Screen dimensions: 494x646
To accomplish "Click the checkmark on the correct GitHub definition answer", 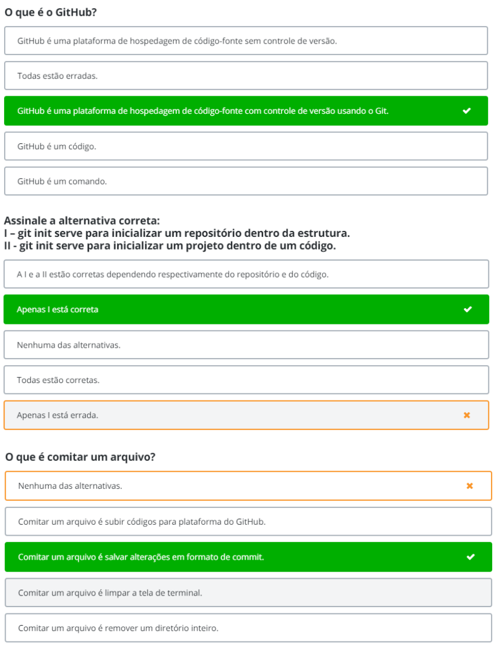I will pyautogui.click(x=468, y=110).
